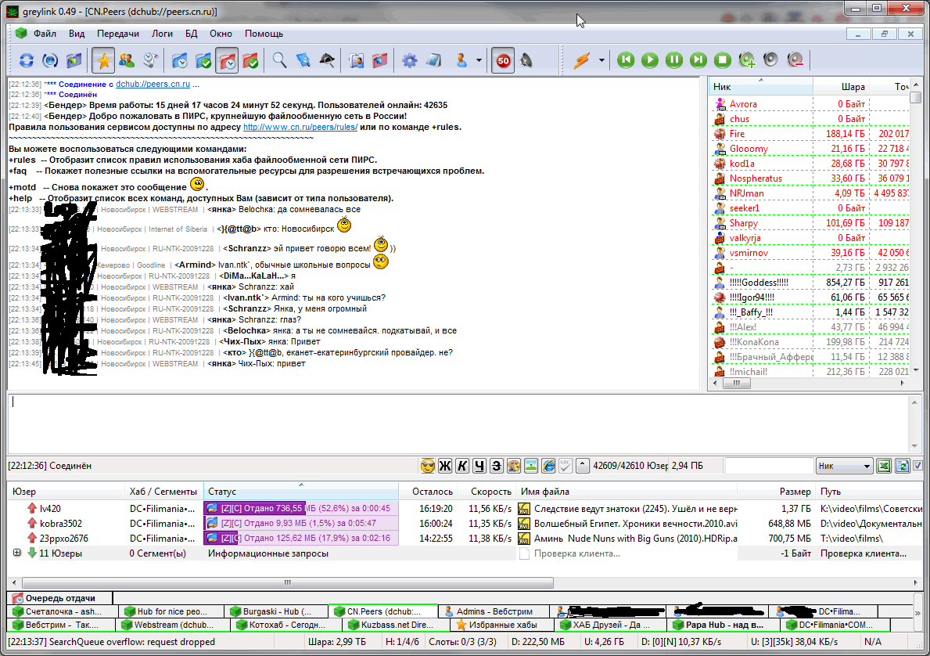The height and width of the screenshot is (656, 930).
Task: Toggle the ABC spell check icon
Action: 566,466
